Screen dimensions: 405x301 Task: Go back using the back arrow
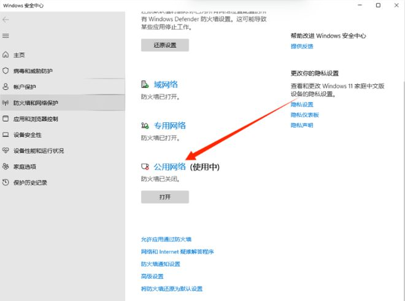coord(6,20)
